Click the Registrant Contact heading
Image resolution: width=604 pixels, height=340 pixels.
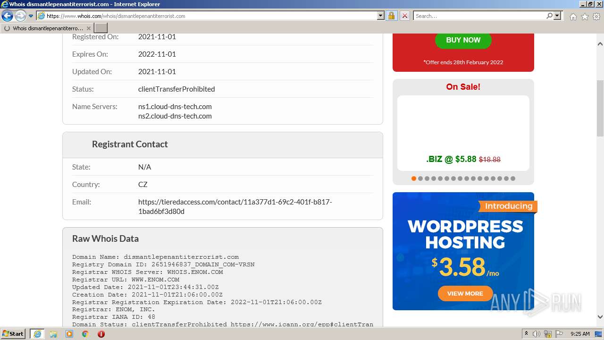point(130,144)
